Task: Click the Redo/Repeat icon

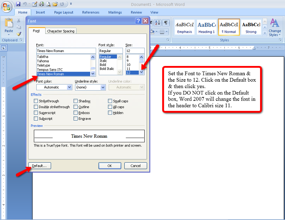Action: [62, 4]
